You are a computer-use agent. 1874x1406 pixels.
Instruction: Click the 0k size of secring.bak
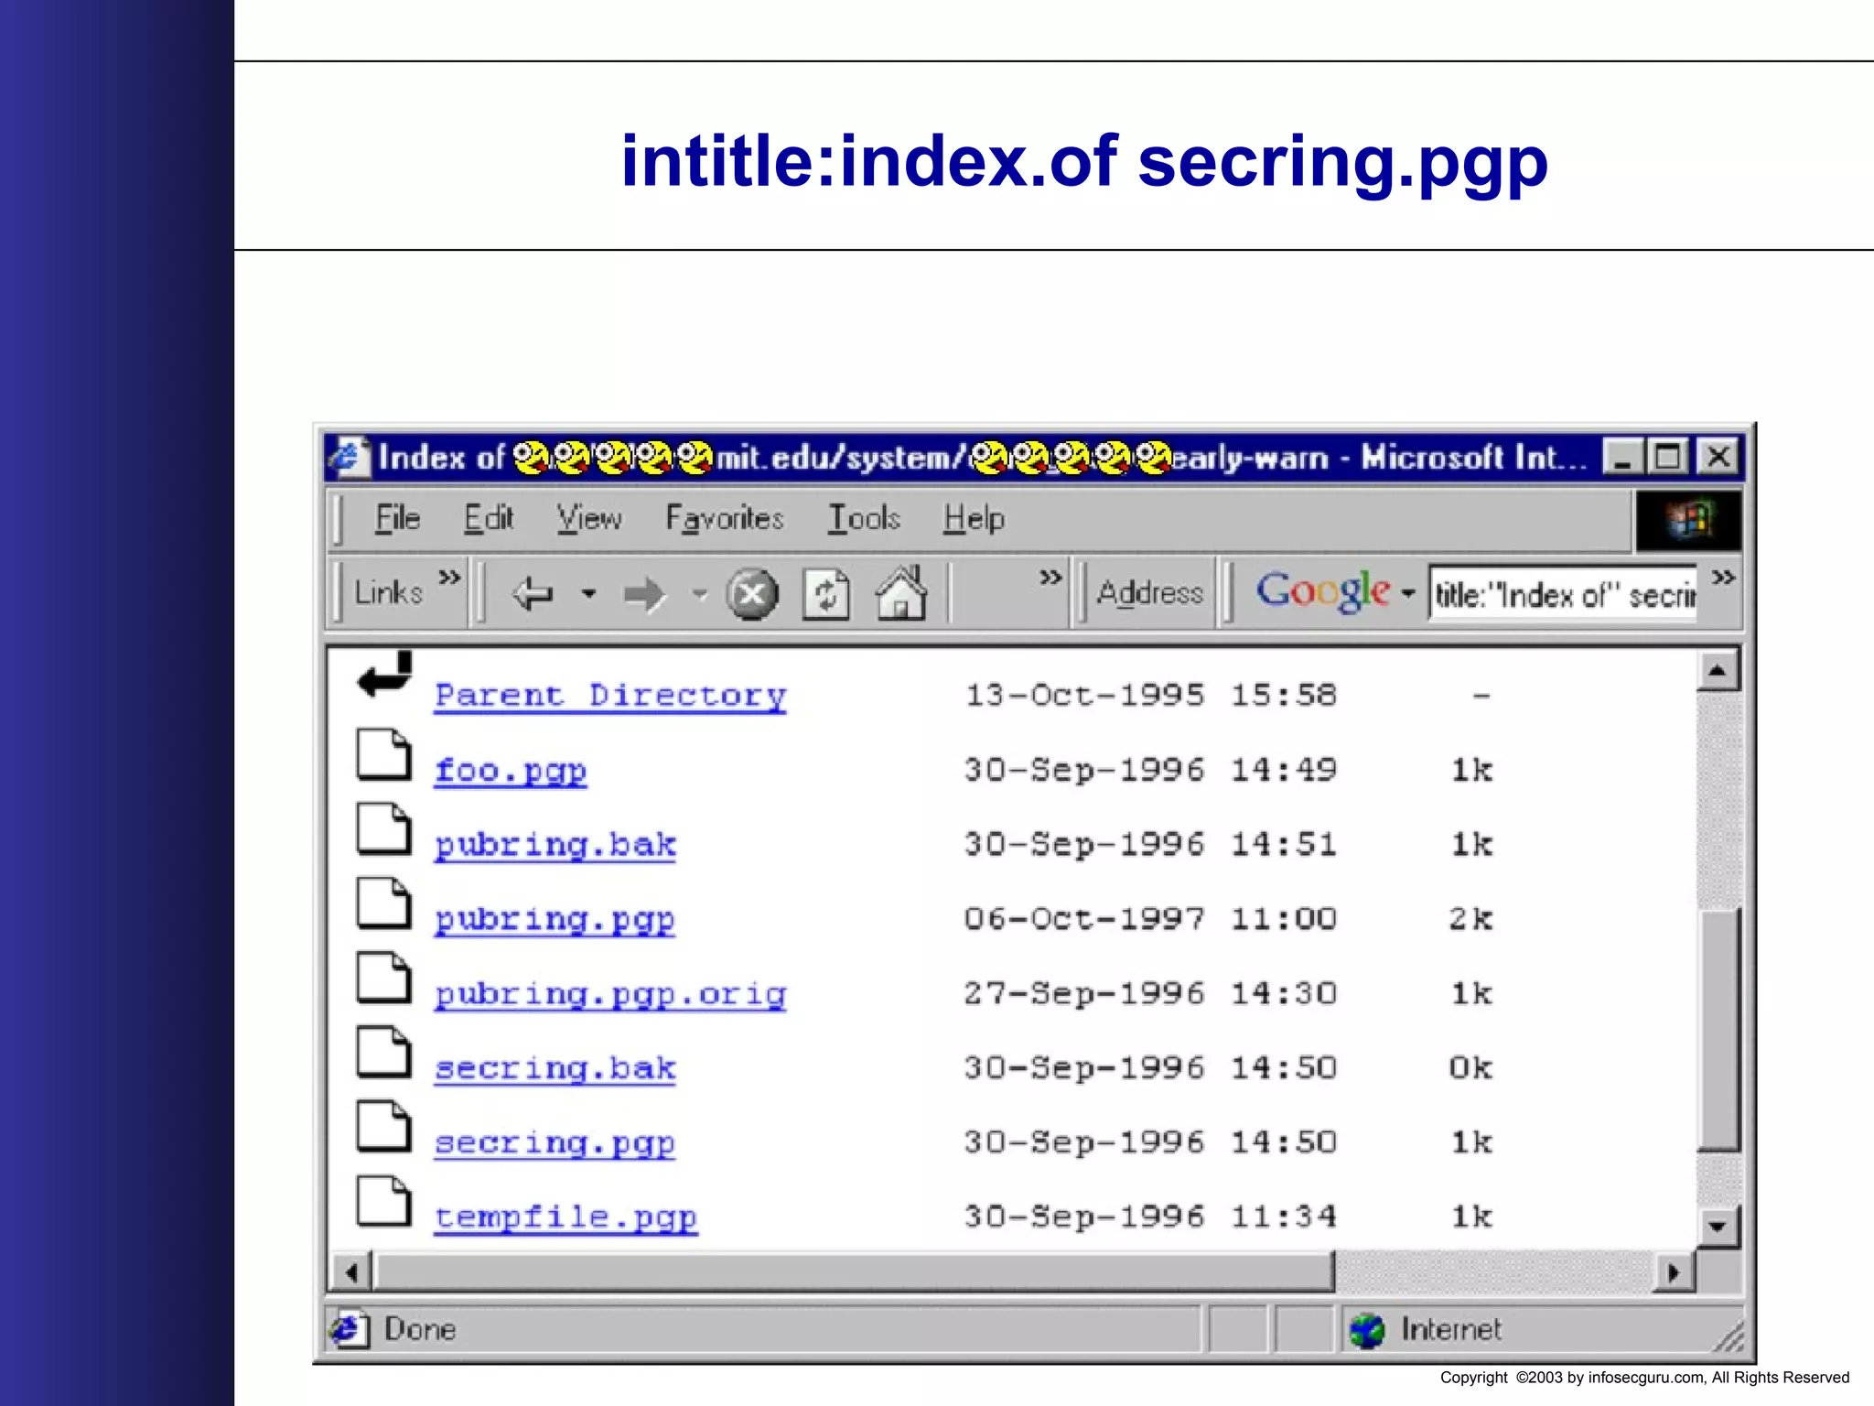point(1470,1067)
